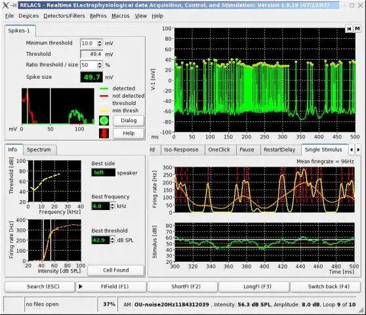Open the spike detector Dialog
The image size is (366, 315).
click(x=129, y=121)
